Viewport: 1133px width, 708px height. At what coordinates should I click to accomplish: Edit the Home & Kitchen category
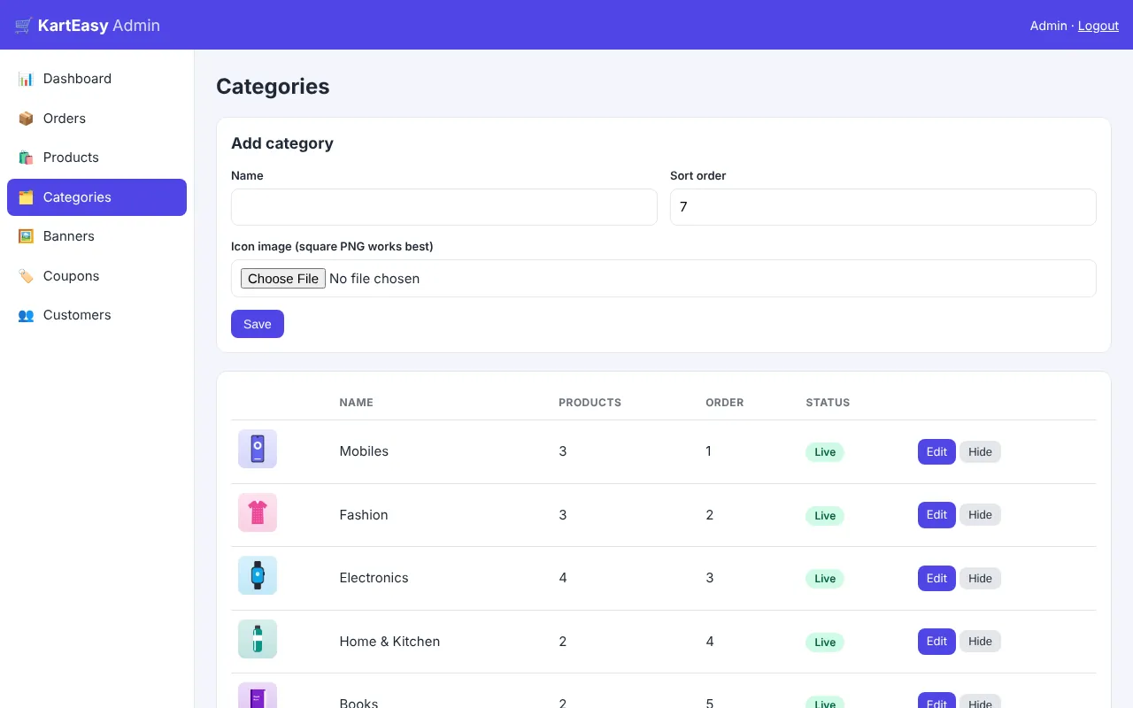click(936, 642)
